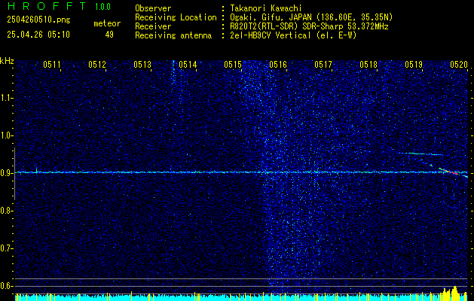The height and width of the screenshot is (301, 474).
Task: Click the 0.7 kHz axis label
Action: coord(6,248)
